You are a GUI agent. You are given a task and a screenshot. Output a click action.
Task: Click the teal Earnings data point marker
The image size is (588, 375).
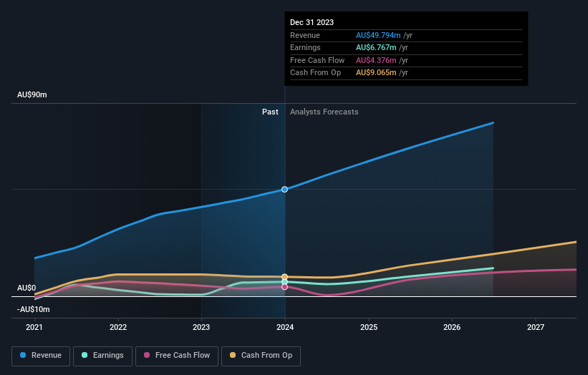(284, 282)
